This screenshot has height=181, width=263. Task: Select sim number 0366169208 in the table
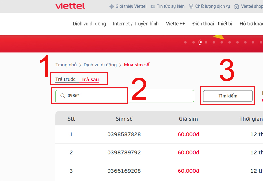pos(124,171)
